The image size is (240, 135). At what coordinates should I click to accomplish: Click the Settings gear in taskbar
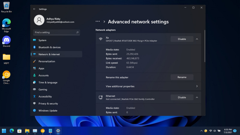pyautogui.click(x=58, y=131)
